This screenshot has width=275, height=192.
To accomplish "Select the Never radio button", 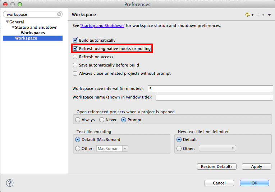I will pyautogui.click(x=102, y=120).
